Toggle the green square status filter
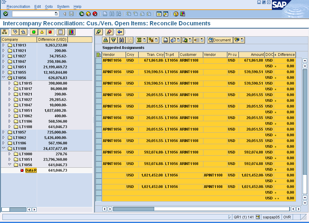Screen dimensions: 309x223 point(34,32)
